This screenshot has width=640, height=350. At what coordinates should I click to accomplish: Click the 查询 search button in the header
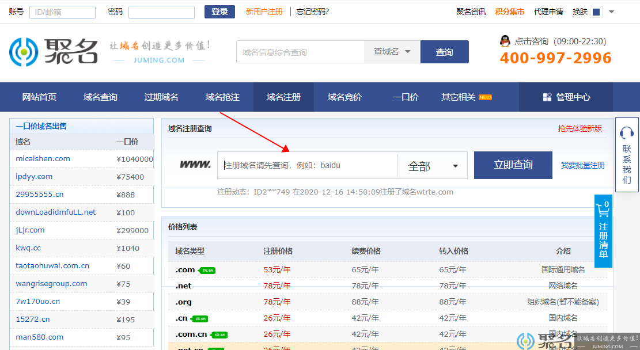click(445, 52)
